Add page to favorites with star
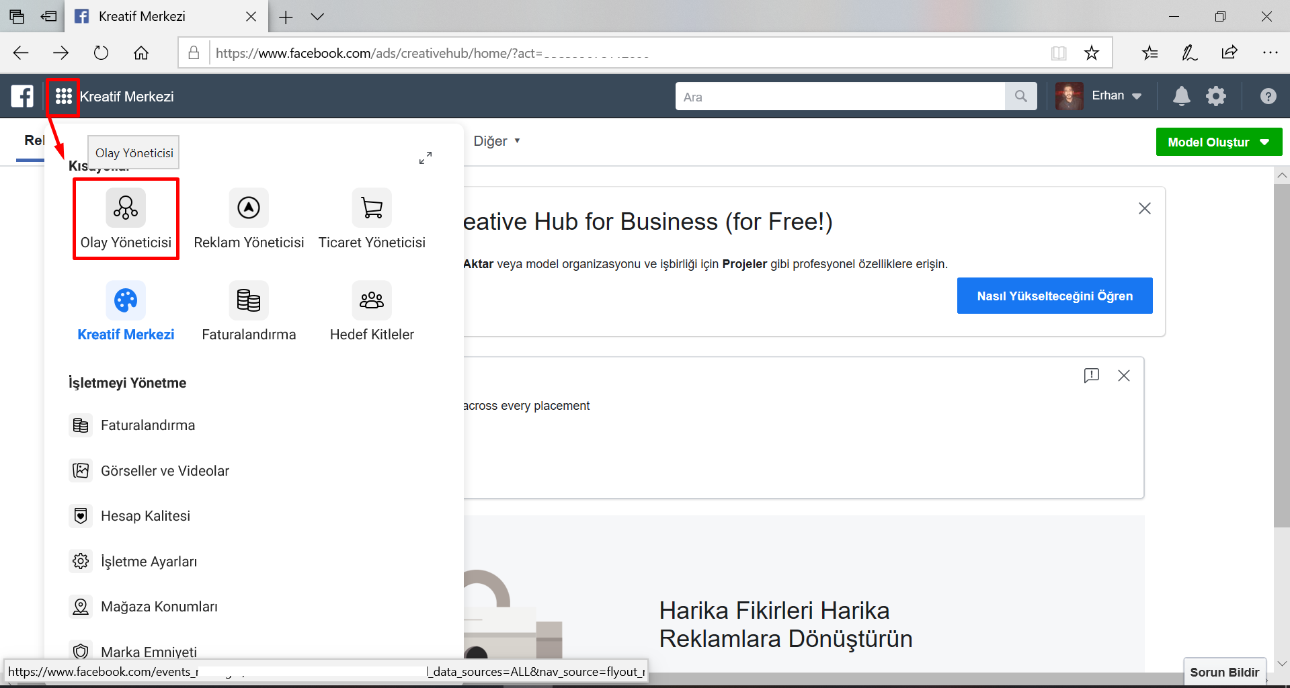The height and width of the screenshot is (688, 1290). tap(1092, 53)
